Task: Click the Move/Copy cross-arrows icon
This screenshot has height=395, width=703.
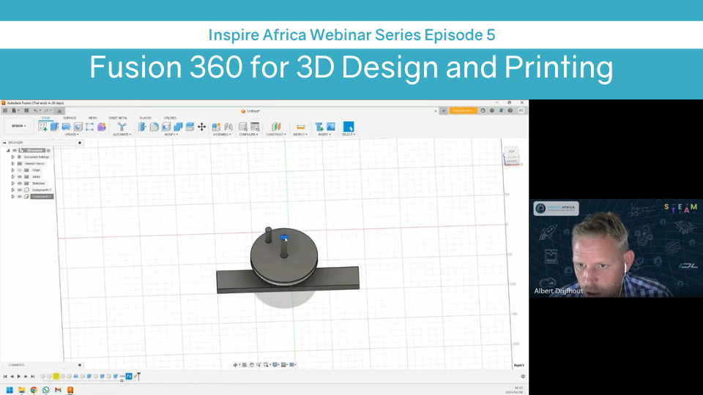Action: pyautogui.click(x=201, y=127)
